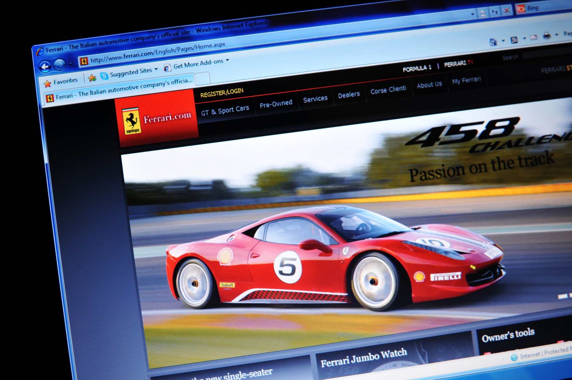The image size is (572, 380).
Task: Click the Add to Favorites Bar star icon
Action: pos(92,78)
